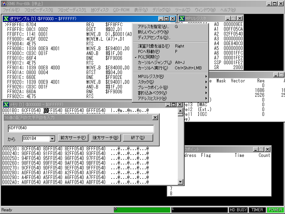The height and width of the screenshot is (214, 285).
Task: Minimize the breakpoint window
Action: [256, 149]
